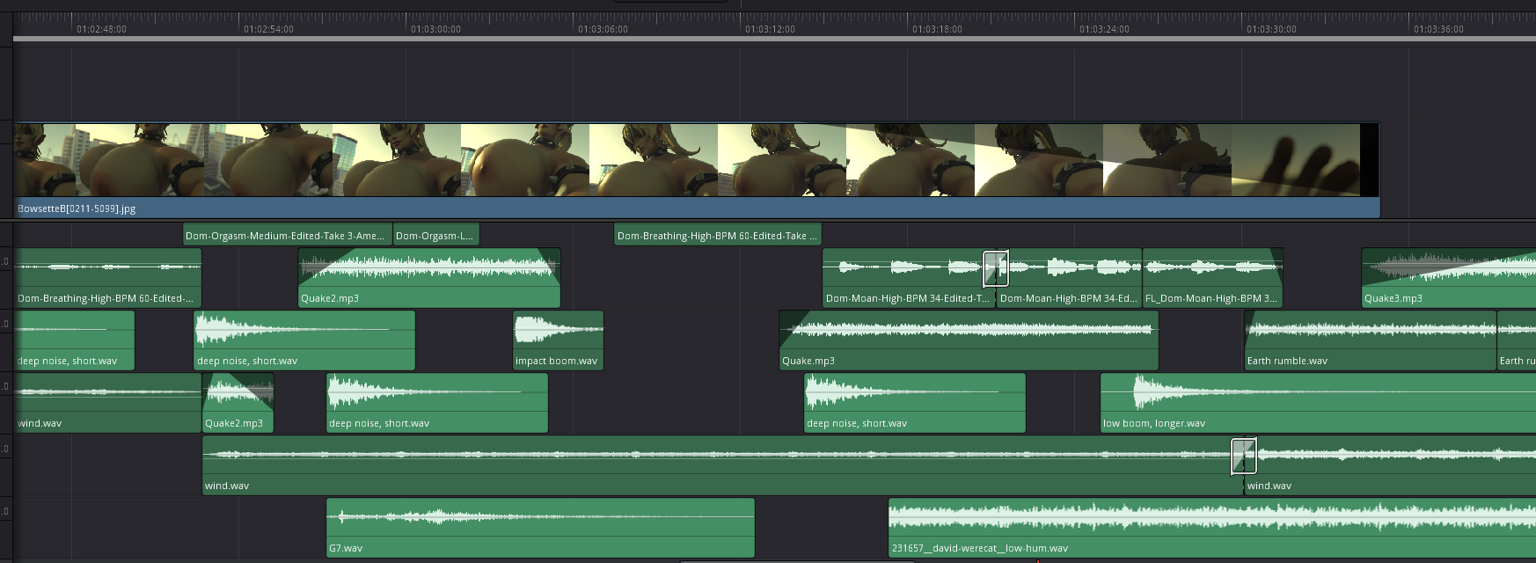Select the Dom-Breathing-High-BPM 60-Edited-Take clip above the audio tracks
The width and height of the screenshot is (1536, 563).
718,235
